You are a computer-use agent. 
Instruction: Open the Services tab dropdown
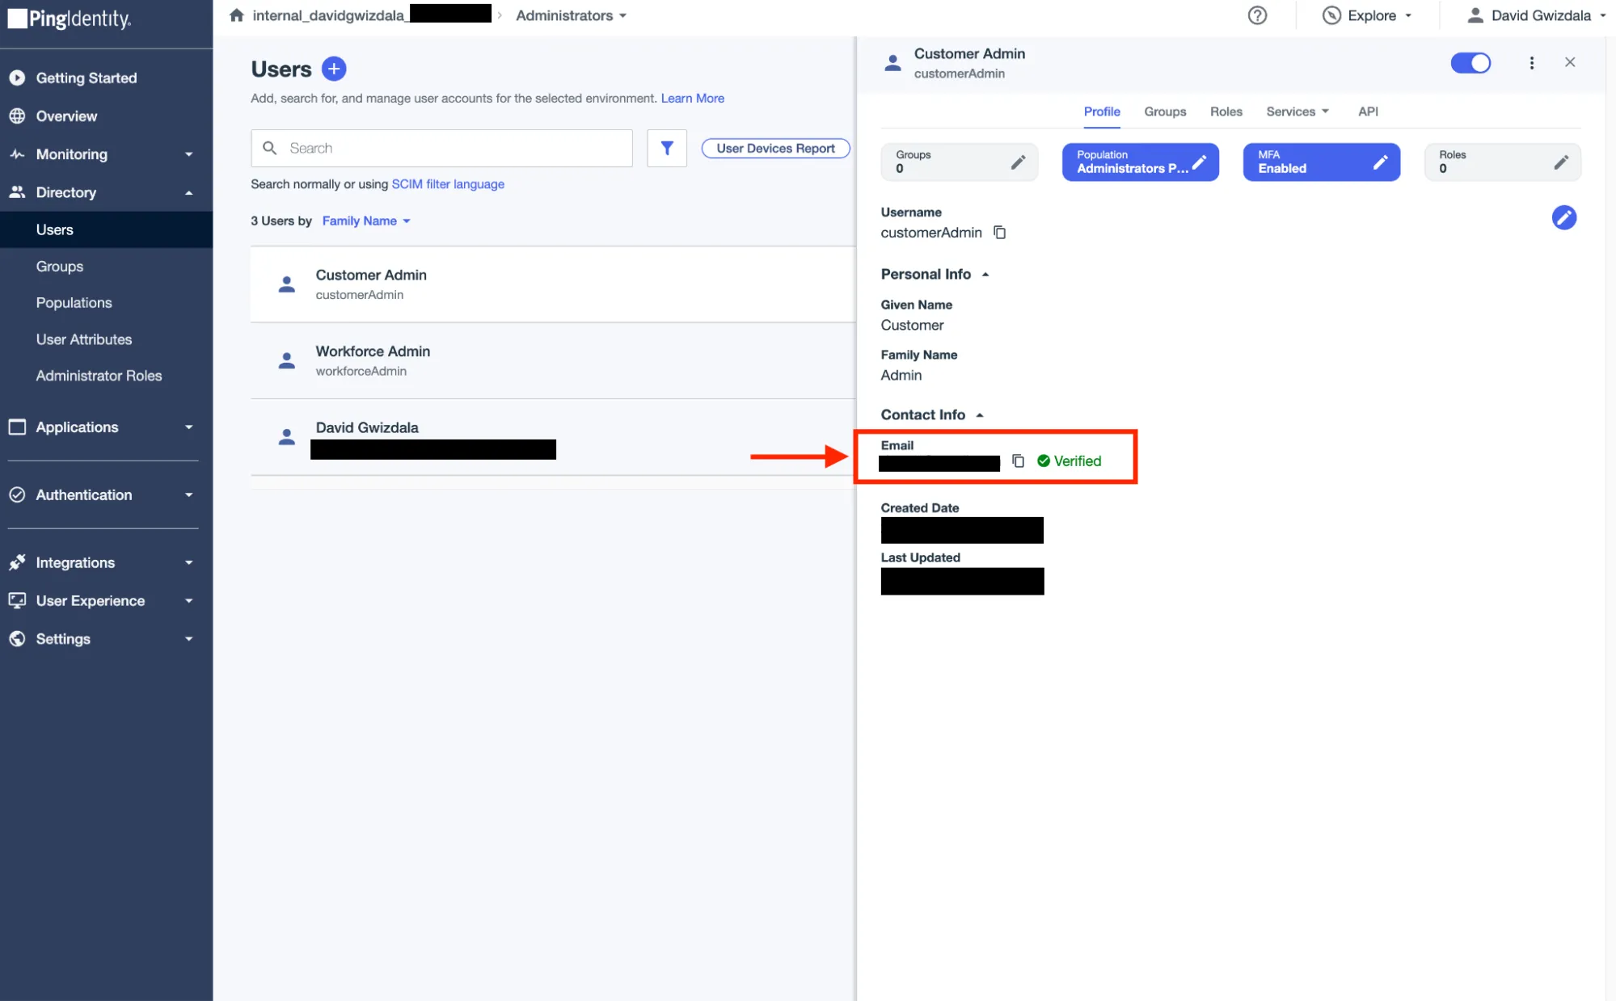click(1297, 111)
